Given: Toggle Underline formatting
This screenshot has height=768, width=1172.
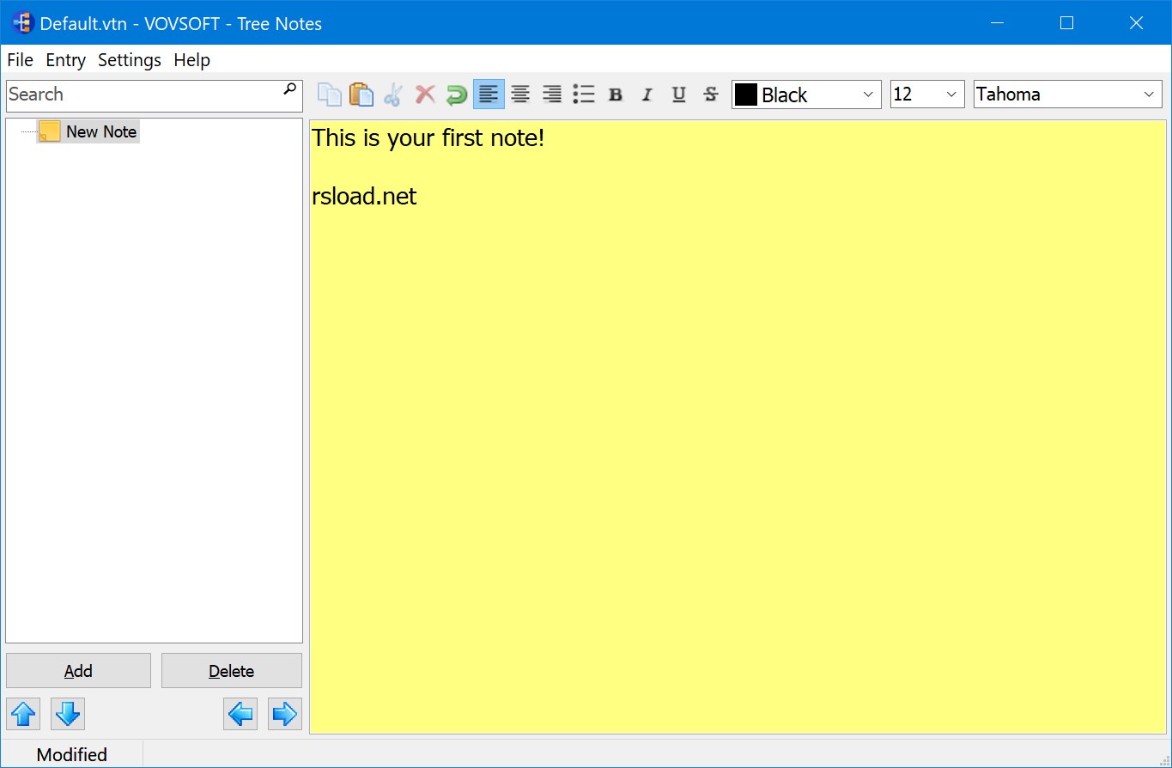Looking at the screenshot, I should click(679, 94).
